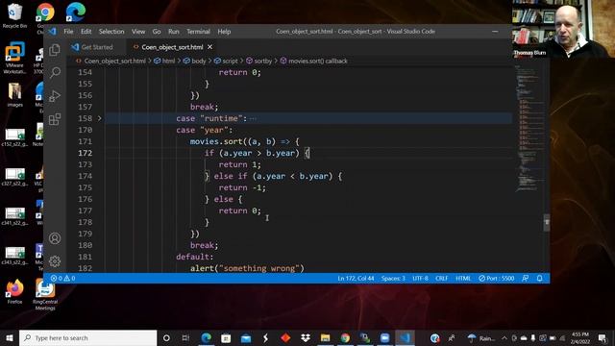
Task: Change CRLF end of line sequence
Action: pos(442,278)
